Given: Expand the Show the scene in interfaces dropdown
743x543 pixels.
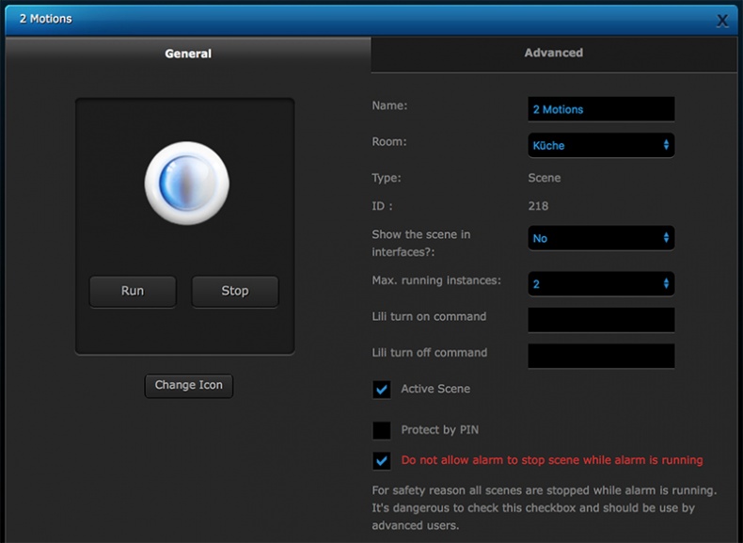Looking at the screenshot, I should (599, 238).
